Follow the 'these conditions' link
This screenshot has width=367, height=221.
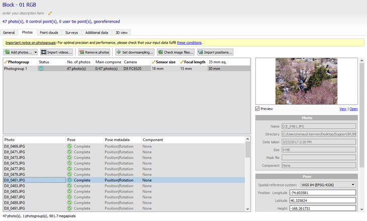coord(189,43)
